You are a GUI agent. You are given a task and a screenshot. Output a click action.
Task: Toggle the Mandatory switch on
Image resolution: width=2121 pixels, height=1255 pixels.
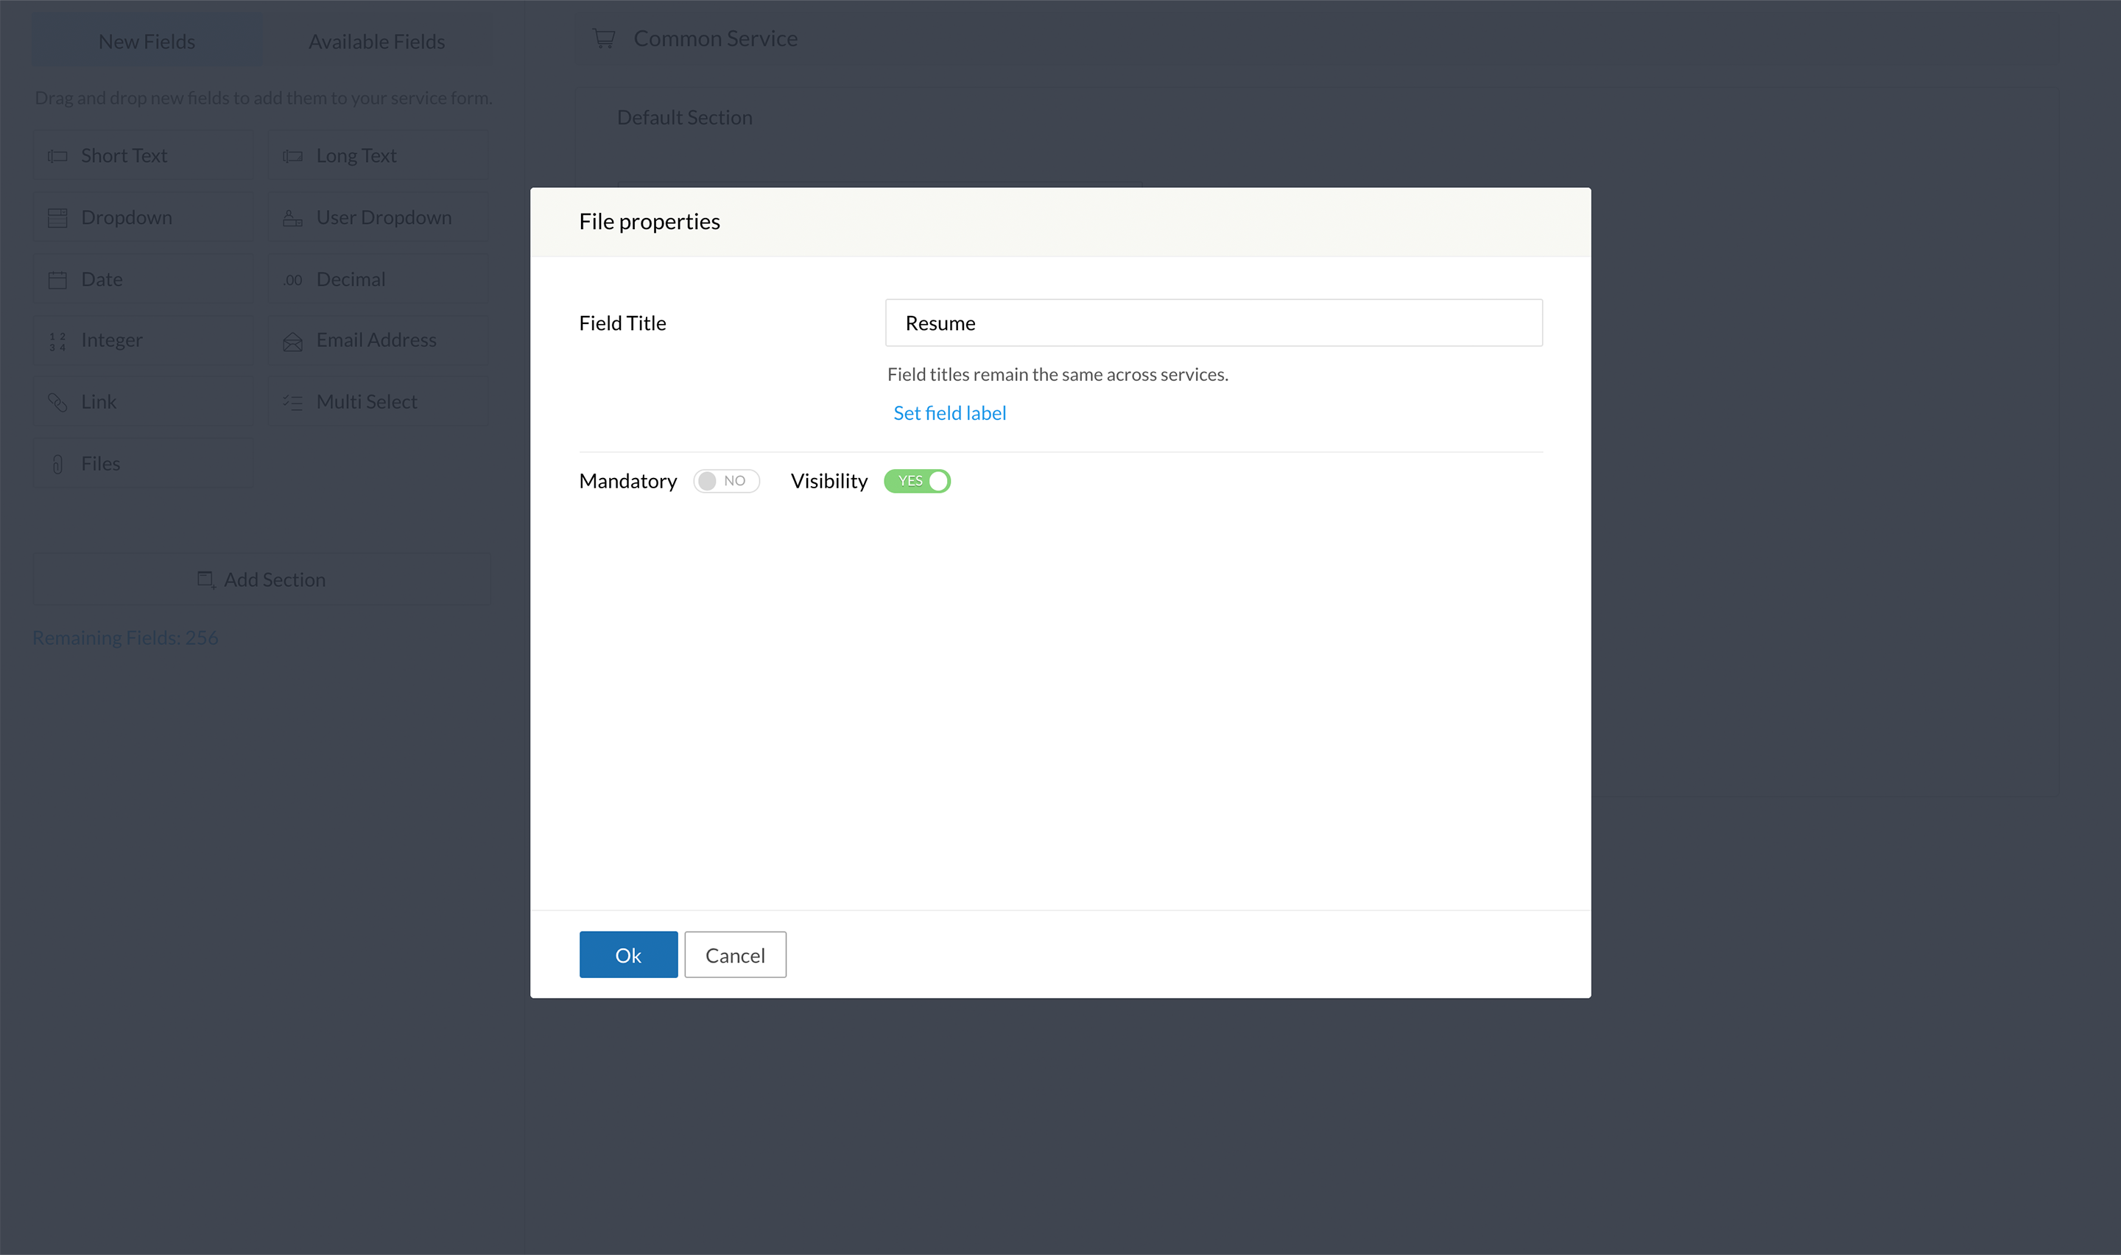tap(726, 481)
